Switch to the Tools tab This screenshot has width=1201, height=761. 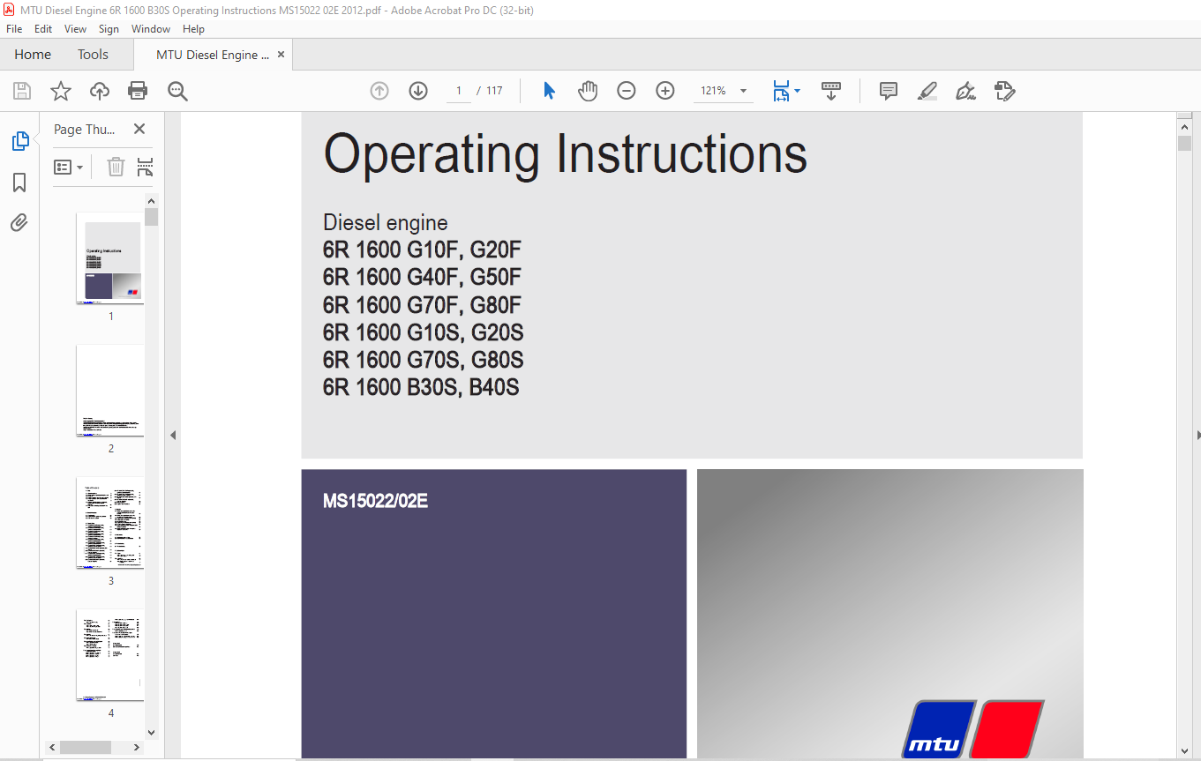[93, 55]
